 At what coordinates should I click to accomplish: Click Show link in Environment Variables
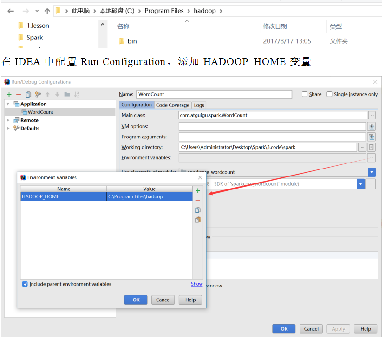coord(196,284)
